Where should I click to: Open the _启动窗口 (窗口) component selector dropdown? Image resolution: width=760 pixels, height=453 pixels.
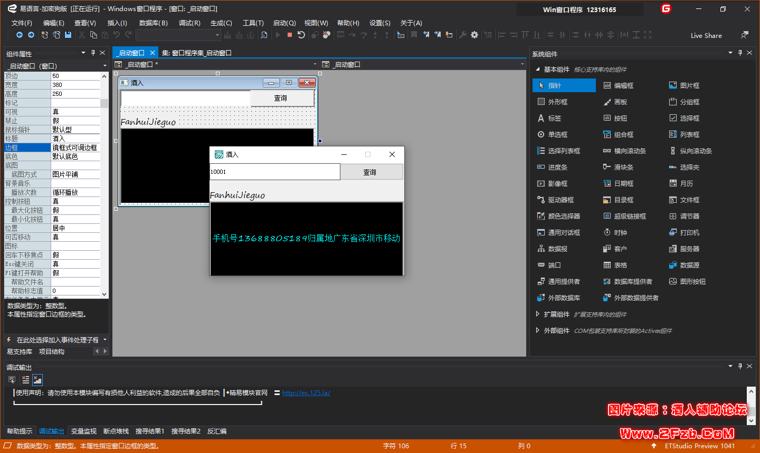(104, 66)
